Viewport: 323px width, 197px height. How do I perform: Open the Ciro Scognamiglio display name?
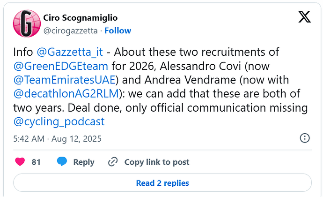click(x=80, y=18)
